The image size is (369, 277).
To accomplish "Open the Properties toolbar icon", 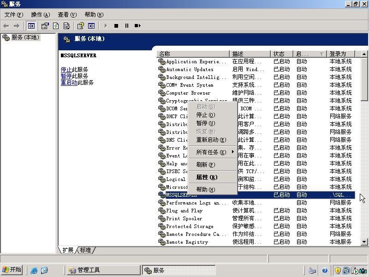I will click(x=45, y=26).
